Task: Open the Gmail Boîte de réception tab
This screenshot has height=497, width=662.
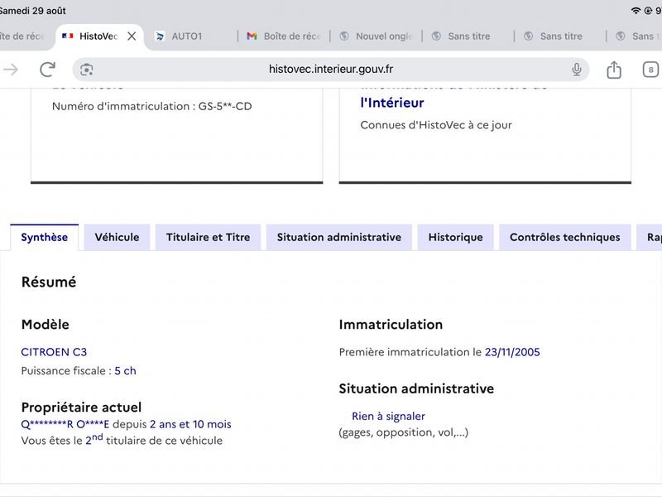Action: tap(283, 36)
